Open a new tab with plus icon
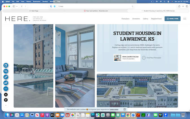The height and width of the screenshot is (119, 190). tap(183, 6)
